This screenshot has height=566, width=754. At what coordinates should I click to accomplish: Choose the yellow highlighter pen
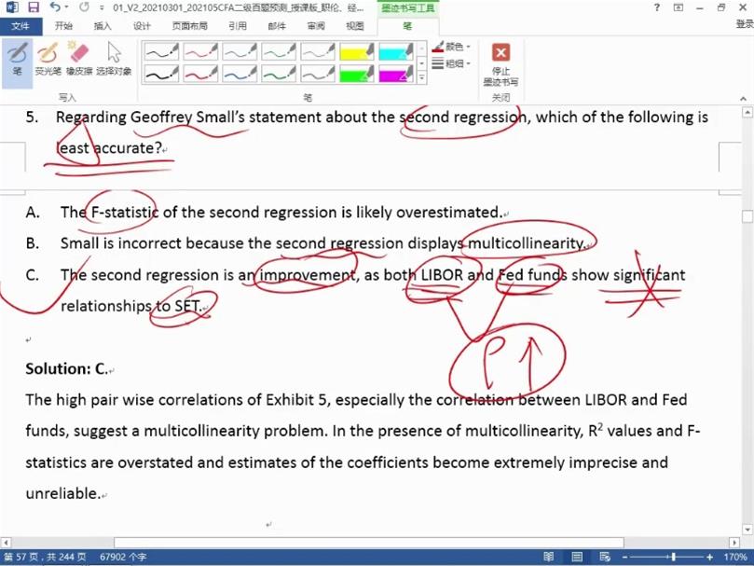tap(356, 51)
